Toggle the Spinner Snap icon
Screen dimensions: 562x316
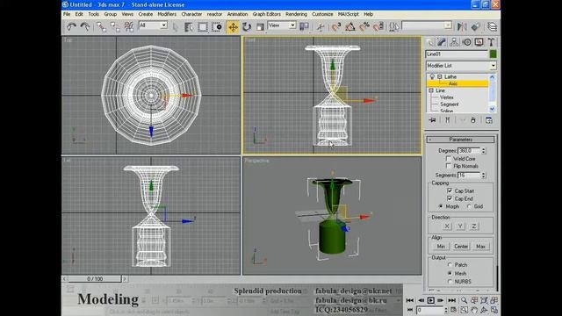coord(378,27)
